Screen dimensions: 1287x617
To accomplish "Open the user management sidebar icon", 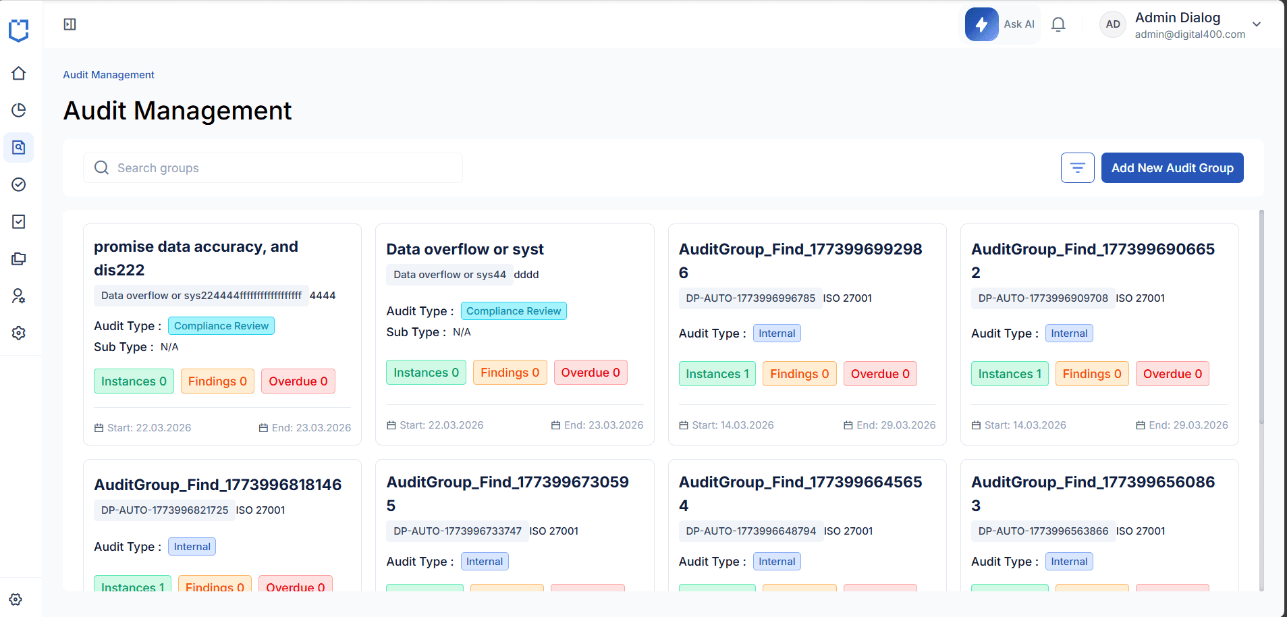I will pyautogui.click(x=19, y=296).
